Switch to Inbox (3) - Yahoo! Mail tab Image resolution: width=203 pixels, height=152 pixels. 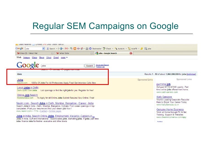pyautogui.click(x=35, y=53)
